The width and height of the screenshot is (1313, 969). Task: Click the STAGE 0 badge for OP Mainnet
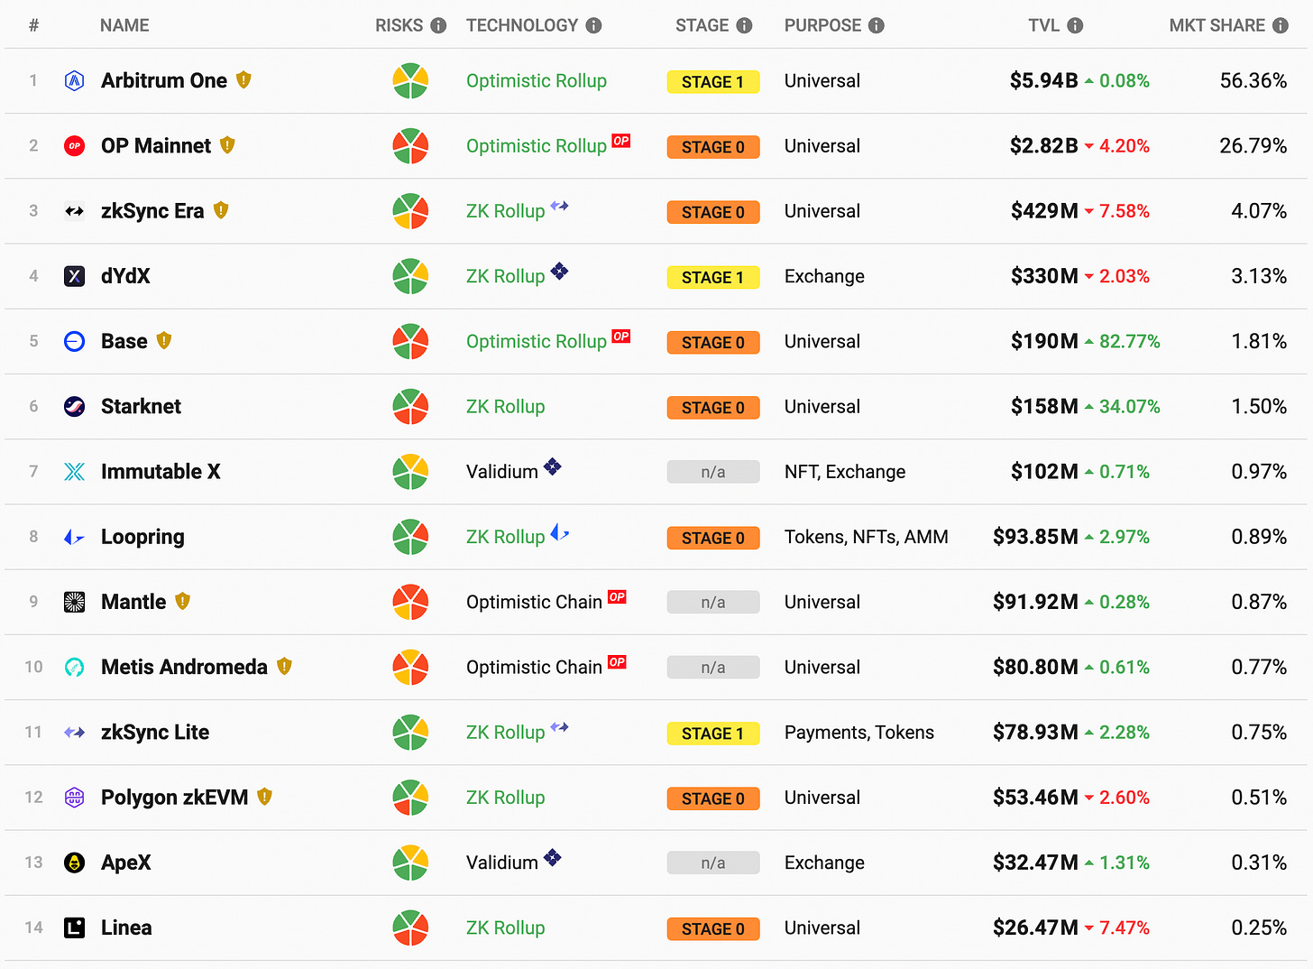713,147
